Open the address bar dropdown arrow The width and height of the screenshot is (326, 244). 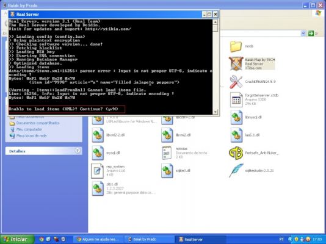[x=303, y=33]
